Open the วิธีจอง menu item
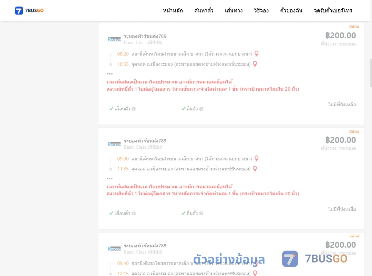Image resolution: width=372 pixels, height=276 pixels. click(261, 10)
